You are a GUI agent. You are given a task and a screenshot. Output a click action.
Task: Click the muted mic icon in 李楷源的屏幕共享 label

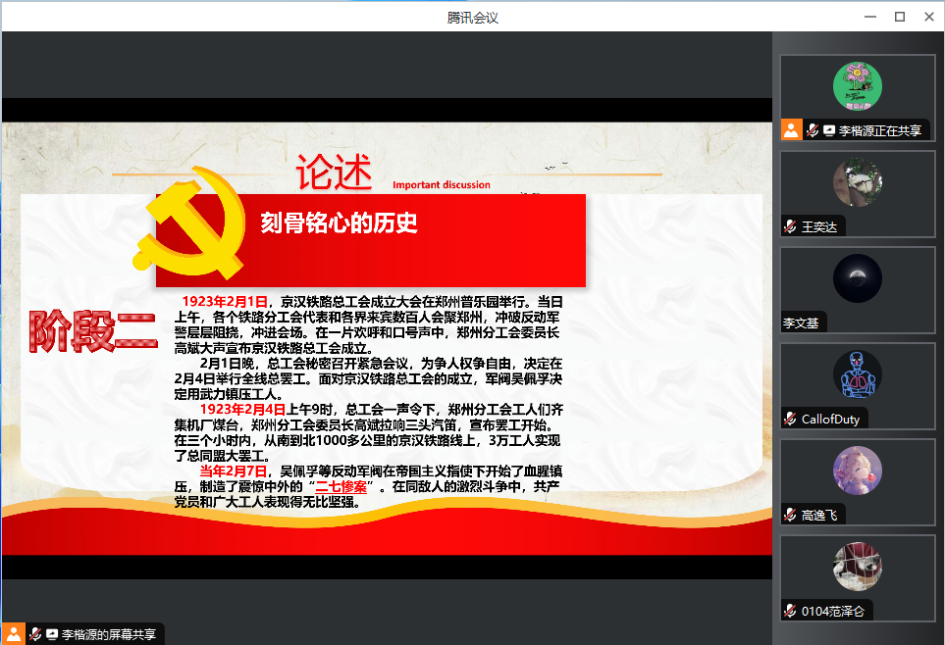point(35,634)
